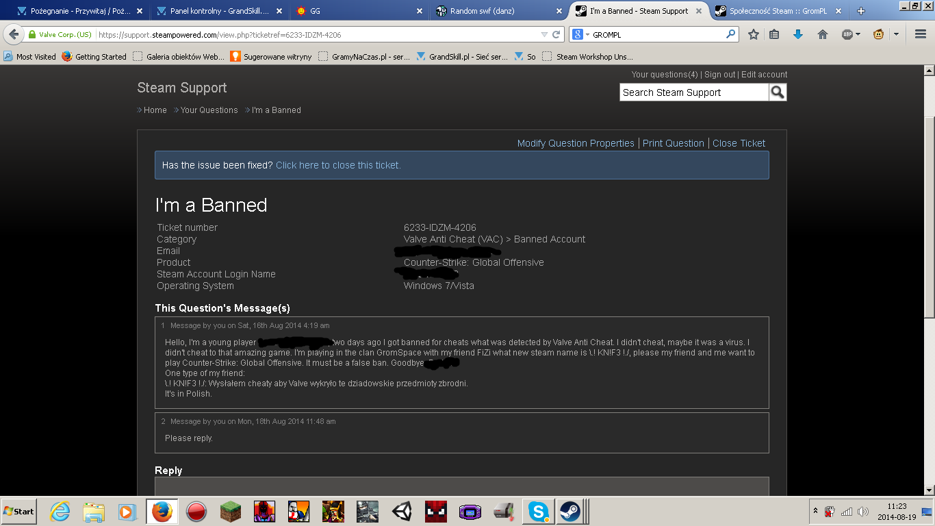935x526 pixels.
Task: Click the red record button taskbar icon
Action: (x=196, y=511)
